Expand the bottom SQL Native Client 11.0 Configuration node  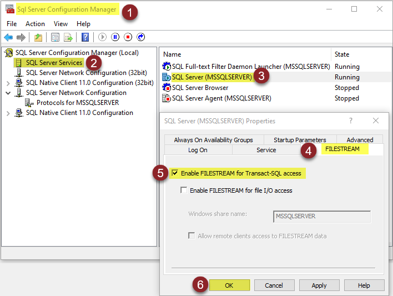(x=8, y=113)
